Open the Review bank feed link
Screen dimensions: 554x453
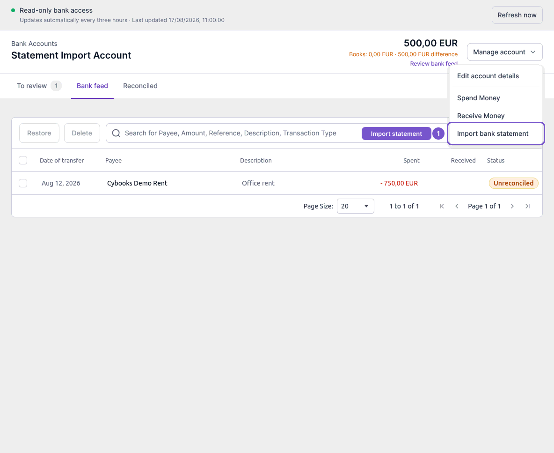pos(434,64)
